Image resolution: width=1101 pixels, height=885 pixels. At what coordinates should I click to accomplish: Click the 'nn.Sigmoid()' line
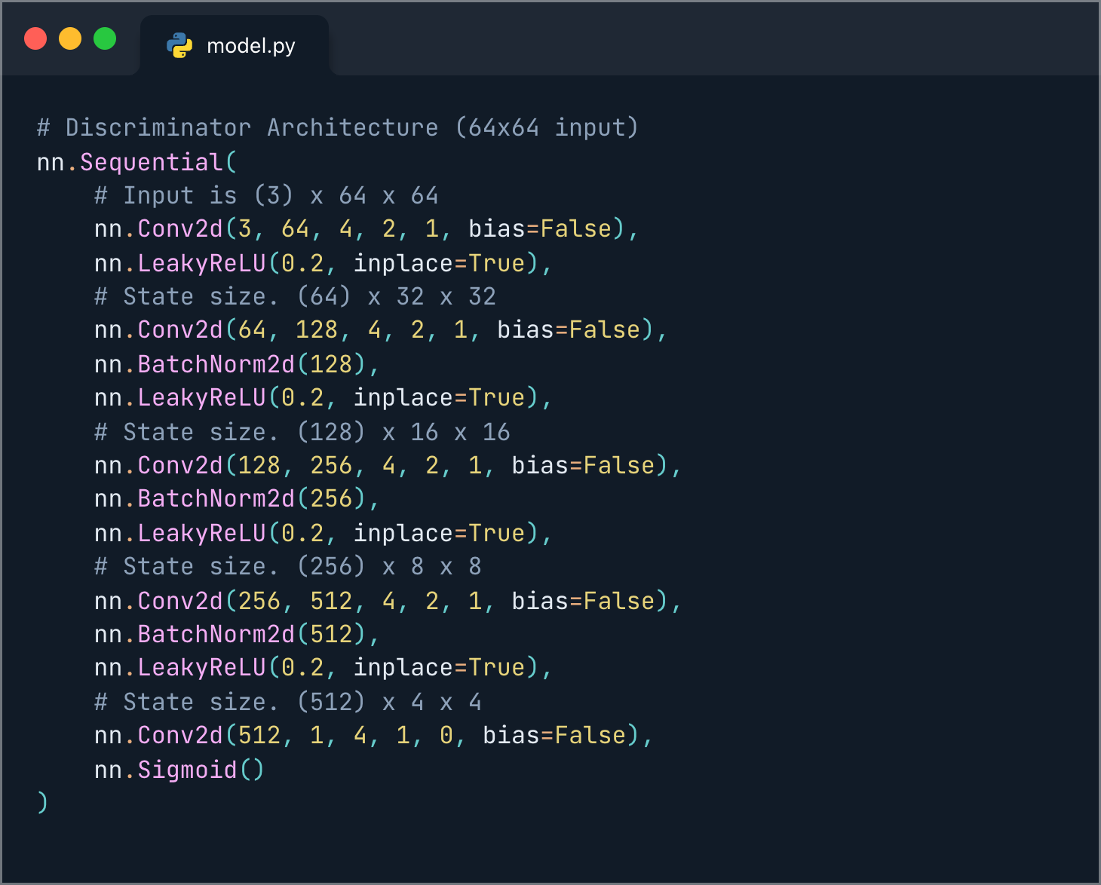click(x=179, y=770)
